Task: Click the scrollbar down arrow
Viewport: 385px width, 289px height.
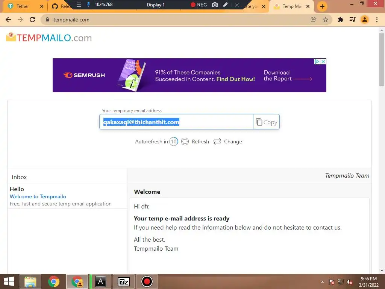Action: tap(382, 271)
